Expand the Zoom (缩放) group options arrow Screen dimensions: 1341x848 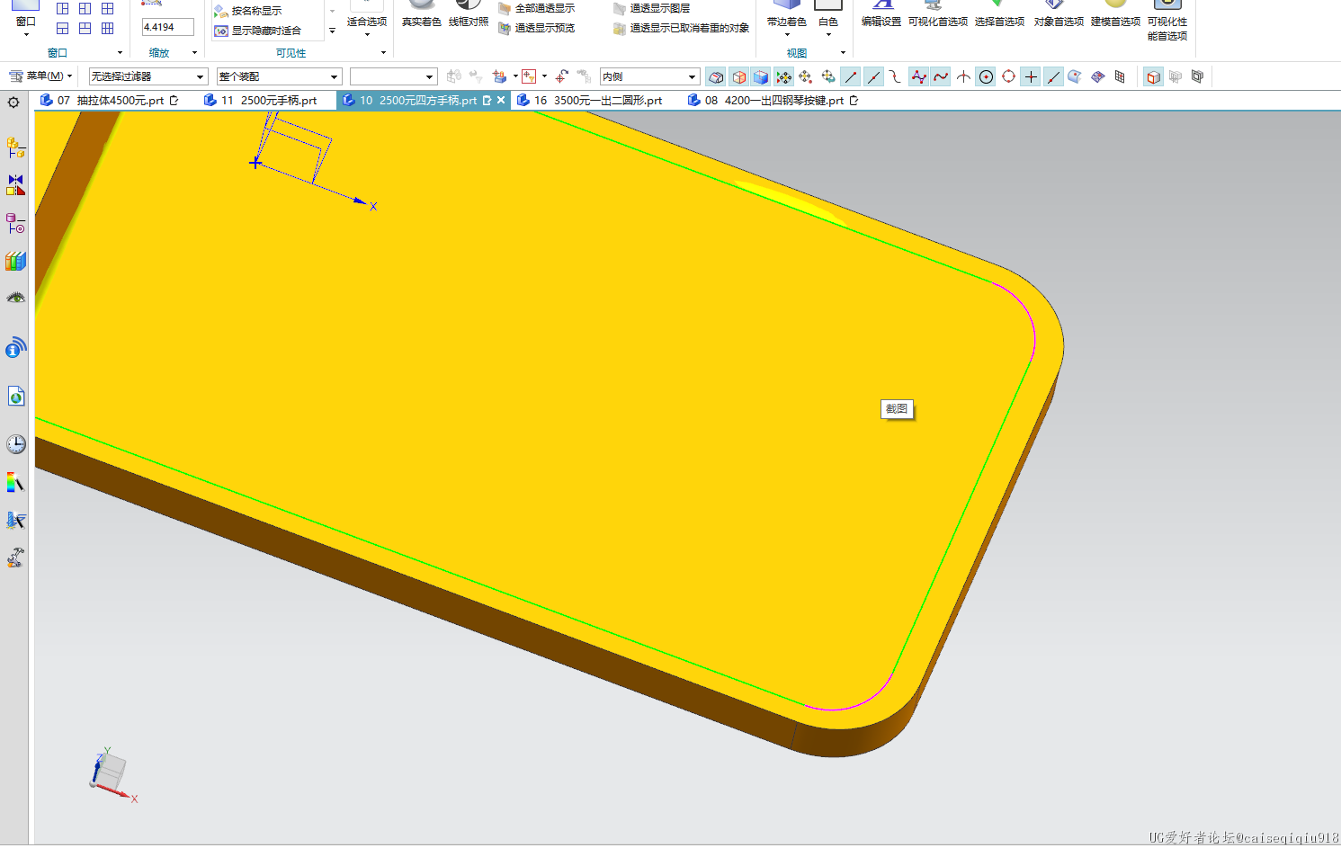pyautogui.click(x=194, y=53)
